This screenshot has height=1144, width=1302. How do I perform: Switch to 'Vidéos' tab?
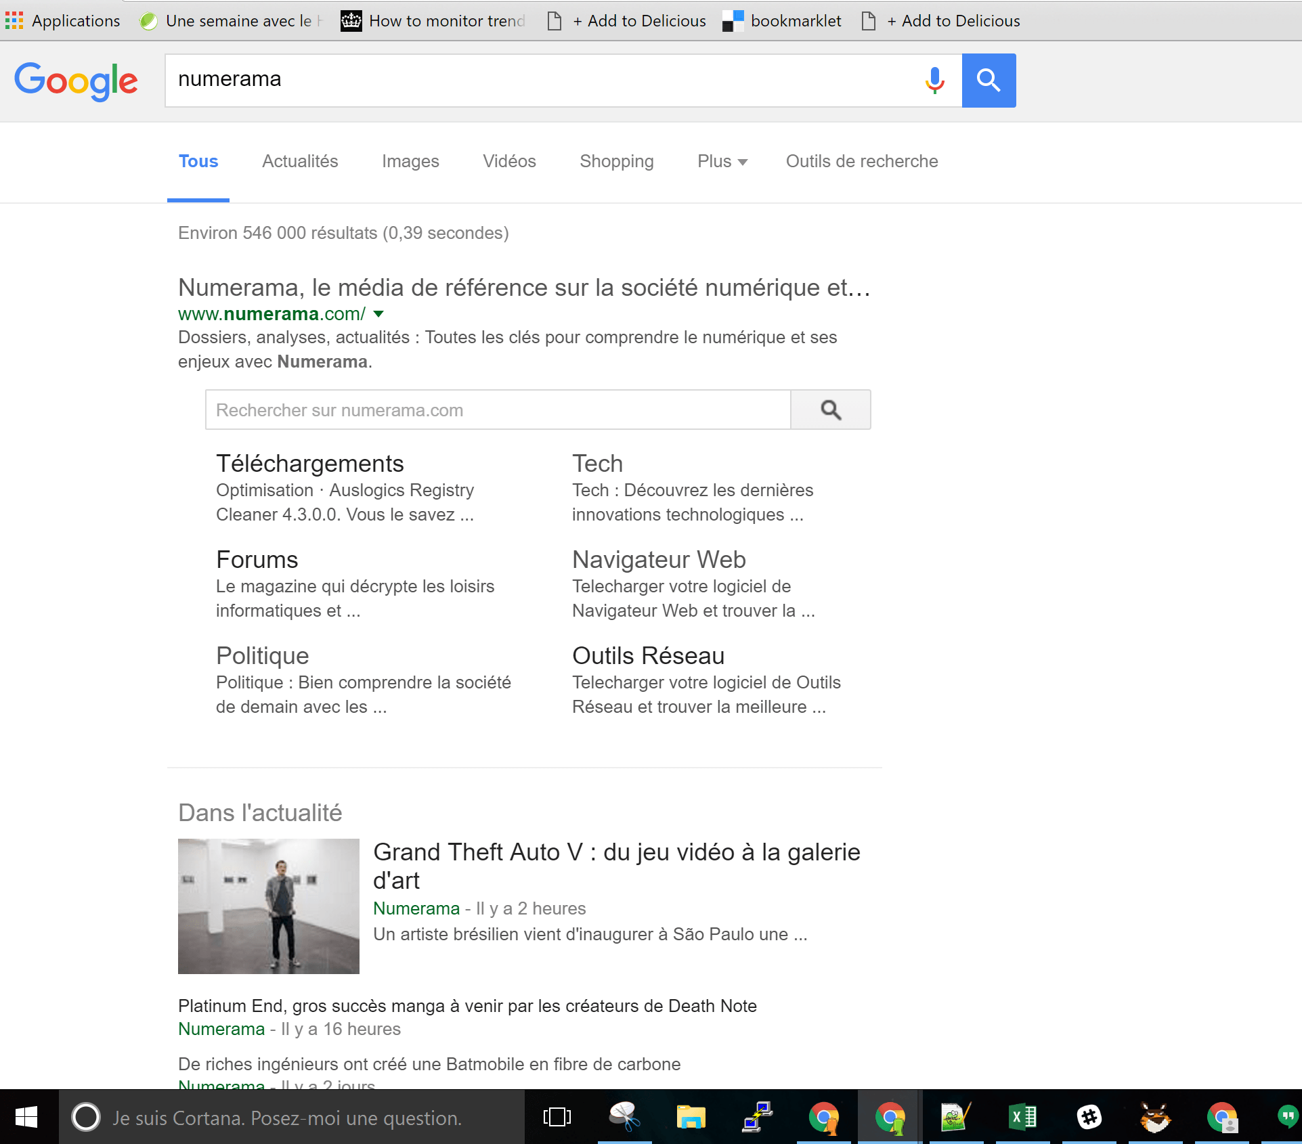[x=509, y=162]
